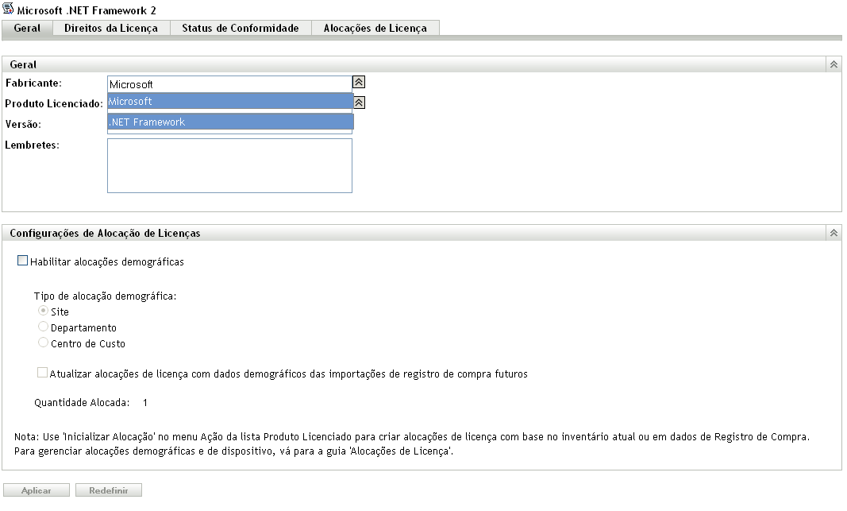The height and width of the screenshot is (511, 847).
Task: Select the Site radio option
Action: click(x=43, y=311)
